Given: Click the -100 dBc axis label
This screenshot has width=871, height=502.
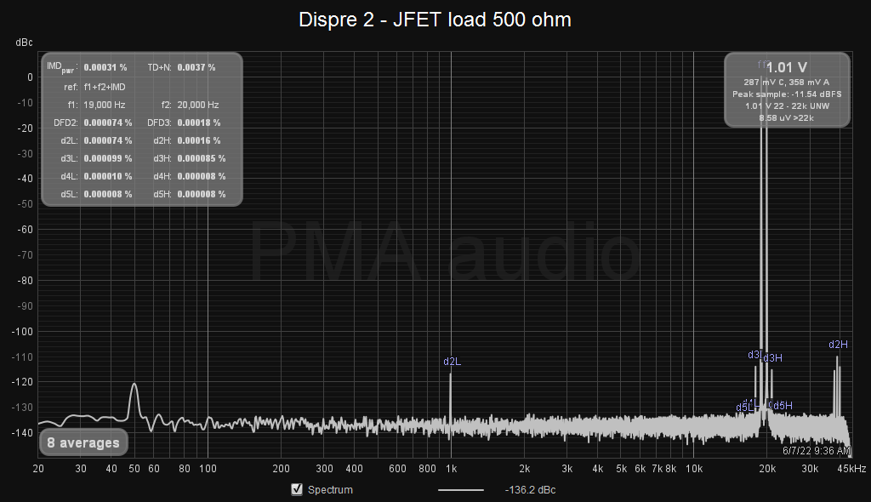Looking at the screenshot, I should click(22, 331).
